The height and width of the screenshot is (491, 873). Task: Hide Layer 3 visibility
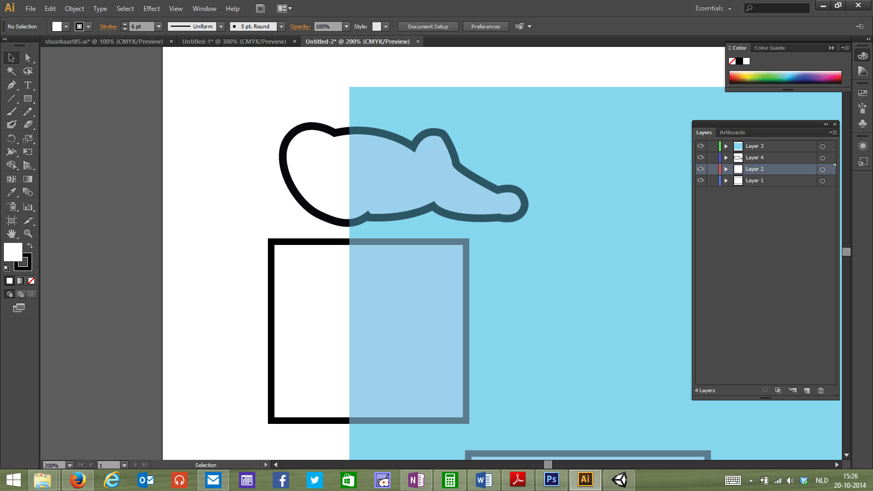[x=701, y=146]
